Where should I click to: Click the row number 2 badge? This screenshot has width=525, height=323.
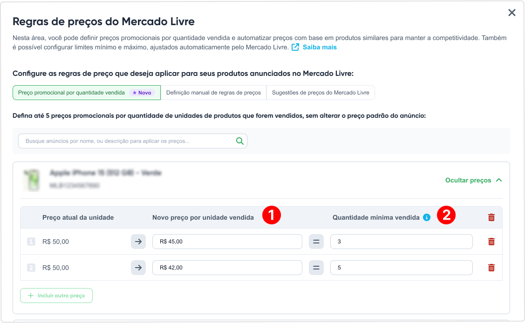31,268
